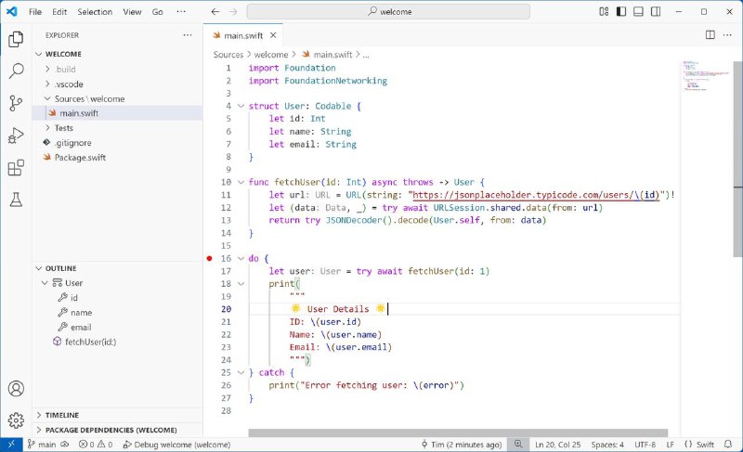Collapse User struct in outline

[45, 283]
